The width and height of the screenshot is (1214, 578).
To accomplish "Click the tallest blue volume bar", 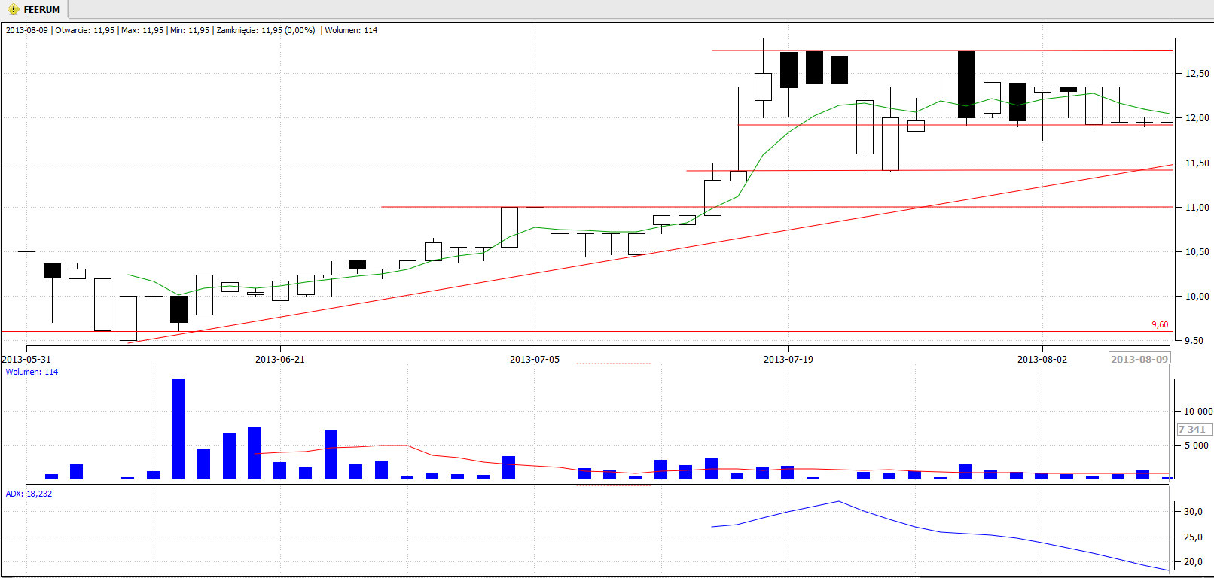I will pos(178,429).
